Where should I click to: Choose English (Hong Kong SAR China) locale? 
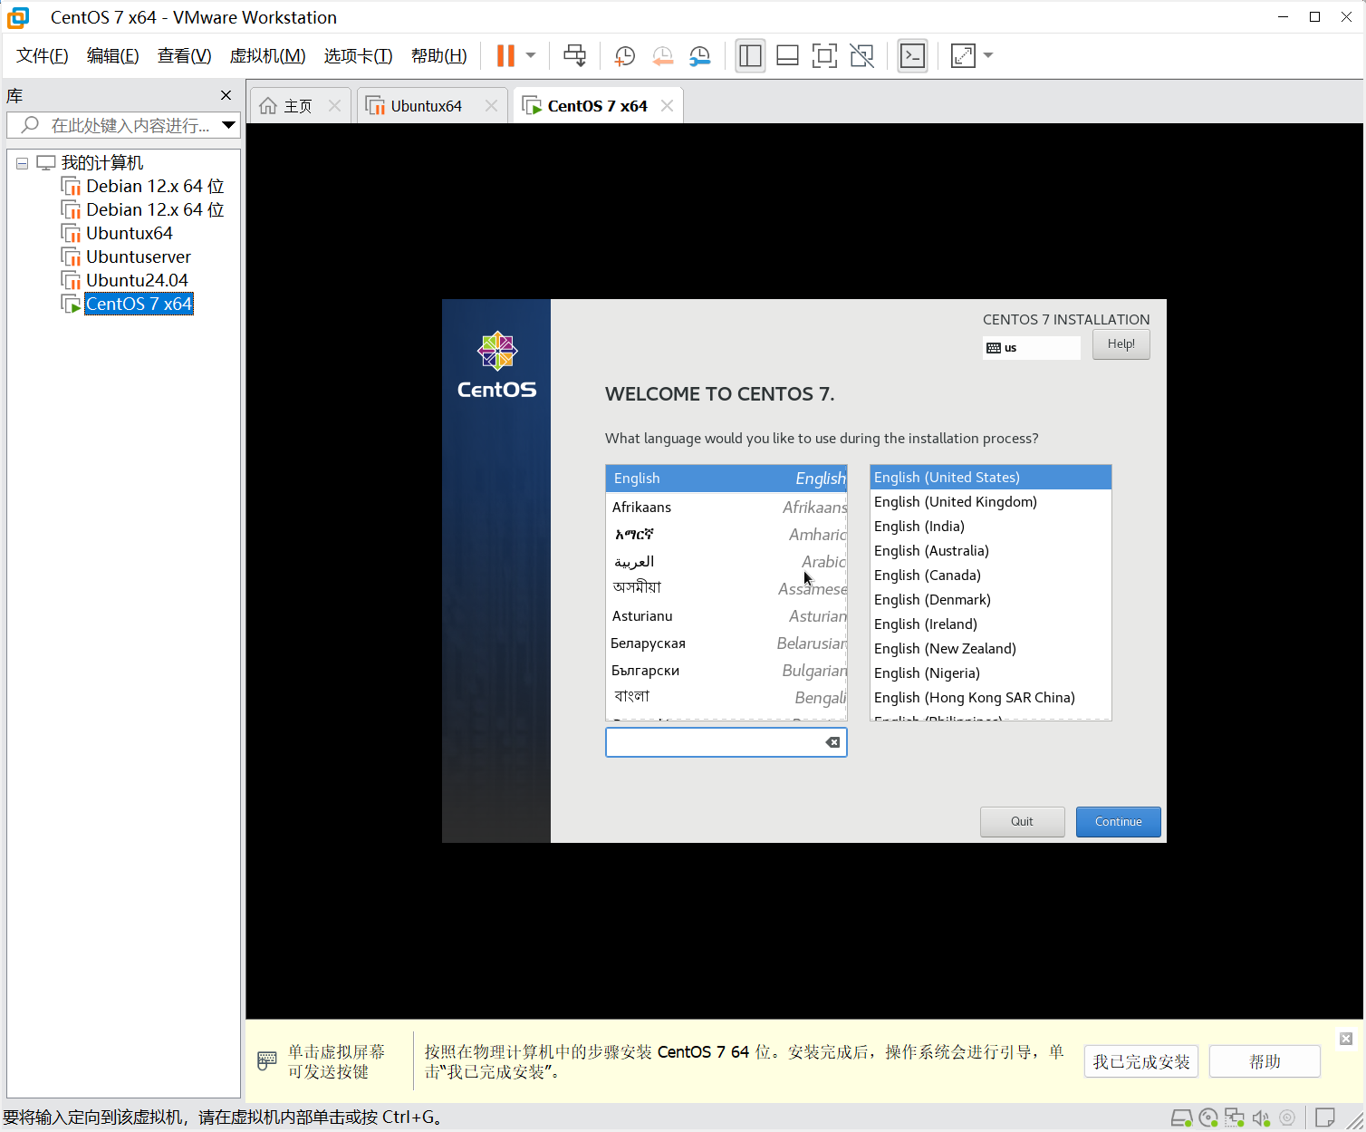click(x=990, y=698)
